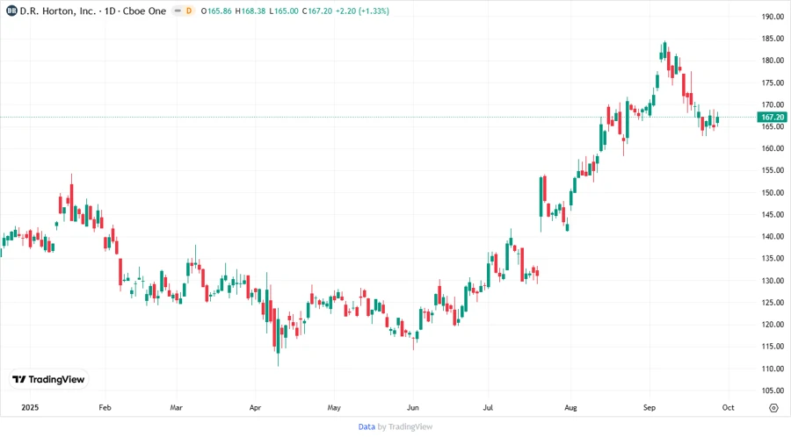Open the blue Data link in footer
The width and height of the screenshot is (791, 437).
click(x=366, y=426)
